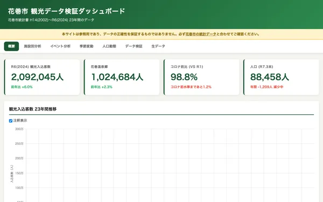Screen dimensions: 323x202
Task: Switch to the 概要 tab
Action: pyautogui.click(x=11, y=46)
